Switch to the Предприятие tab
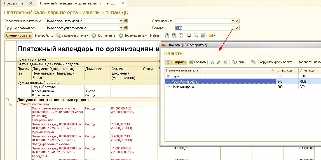This screenshot has height=160, width=321. pos(14,3)
